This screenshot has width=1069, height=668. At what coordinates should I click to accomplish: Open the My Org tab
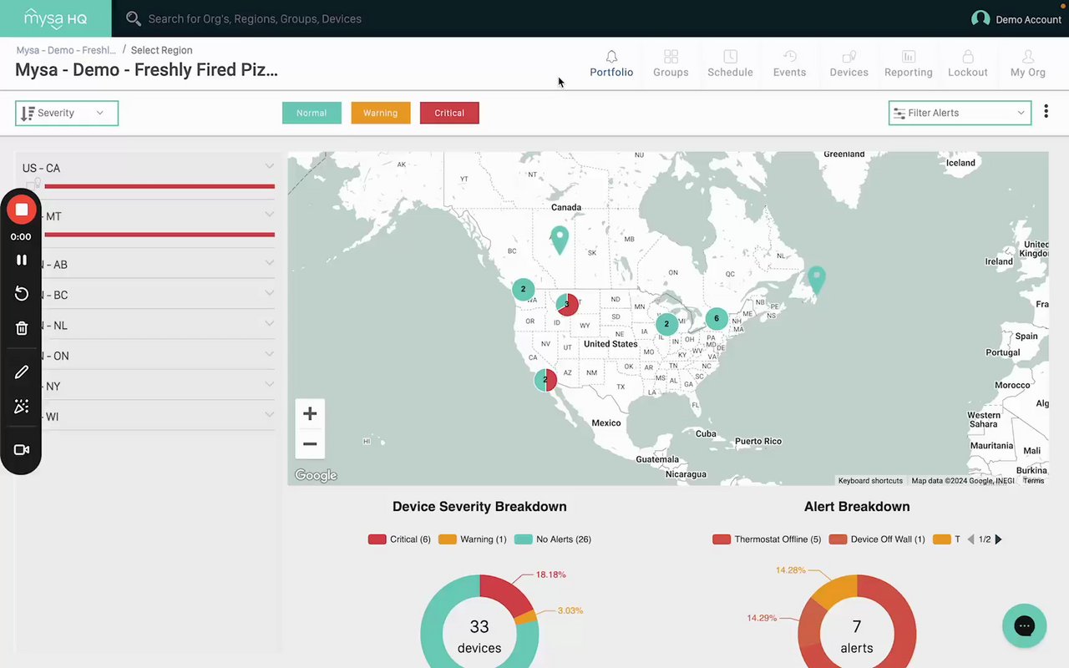click(x=1027, y=63)
